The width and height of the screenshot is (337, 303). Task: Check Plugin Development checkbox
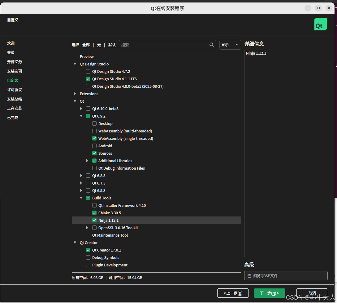click(x=88, y=265)
